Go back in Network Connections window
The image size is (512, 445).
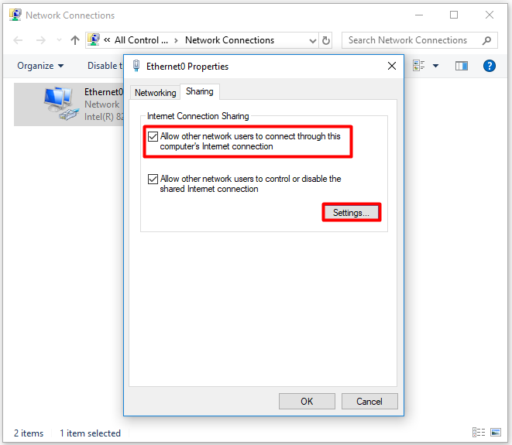(18, 40)
